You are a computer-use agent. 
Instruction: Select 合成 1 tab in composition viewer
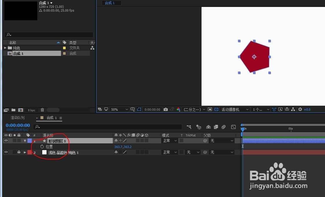tap(110, 3)
